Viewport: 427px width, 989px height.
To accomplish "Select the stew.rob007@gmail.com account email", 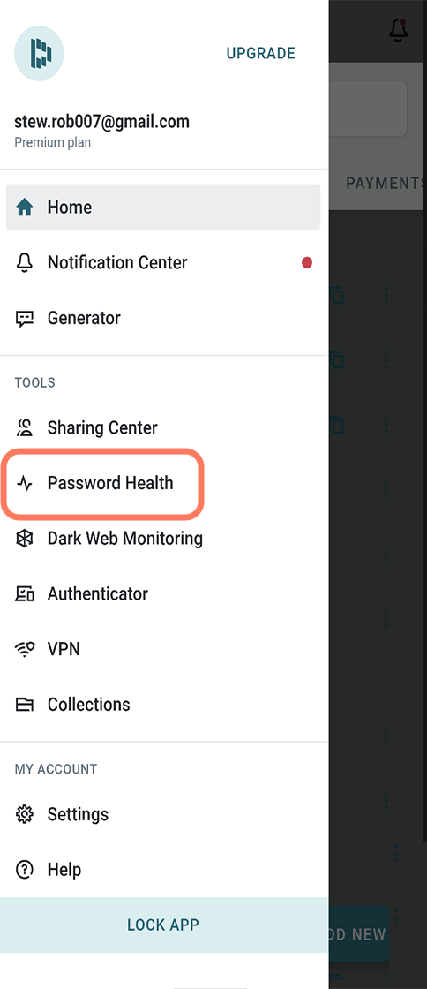I will coord(102,122).
